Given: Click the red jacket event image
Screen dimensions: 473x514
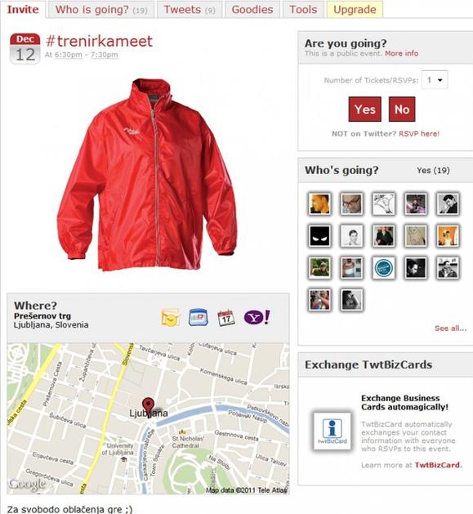Looking at the screenshot, I should click(x=147, y=174).
